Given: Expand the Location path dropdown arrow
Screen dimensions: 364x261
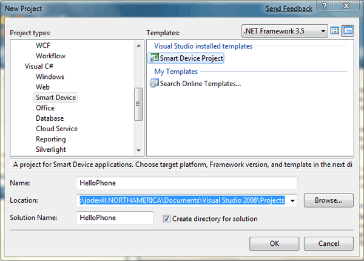Looking at the screenshot, I should 292,200.
